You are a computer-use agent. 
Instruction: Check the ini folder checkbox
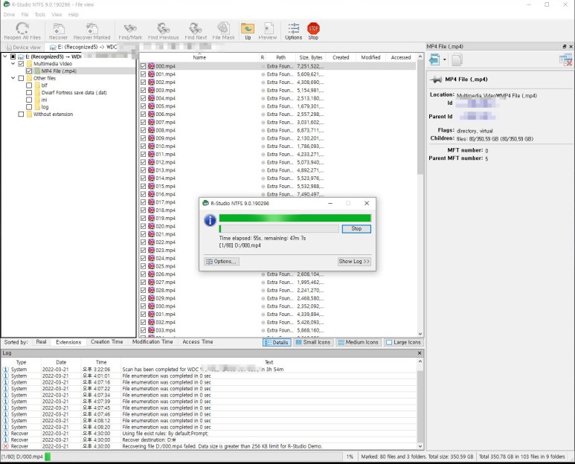pyautogui.click(x=29, y=100)
